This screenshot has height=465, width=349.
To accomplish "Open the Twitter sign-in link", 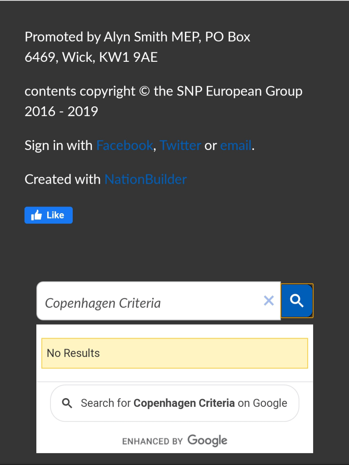I will click(x=180, y=145).
